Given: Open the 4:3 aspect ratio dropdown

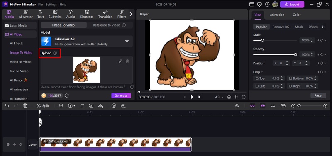Looking at the screenshot, I should point(220,97).
